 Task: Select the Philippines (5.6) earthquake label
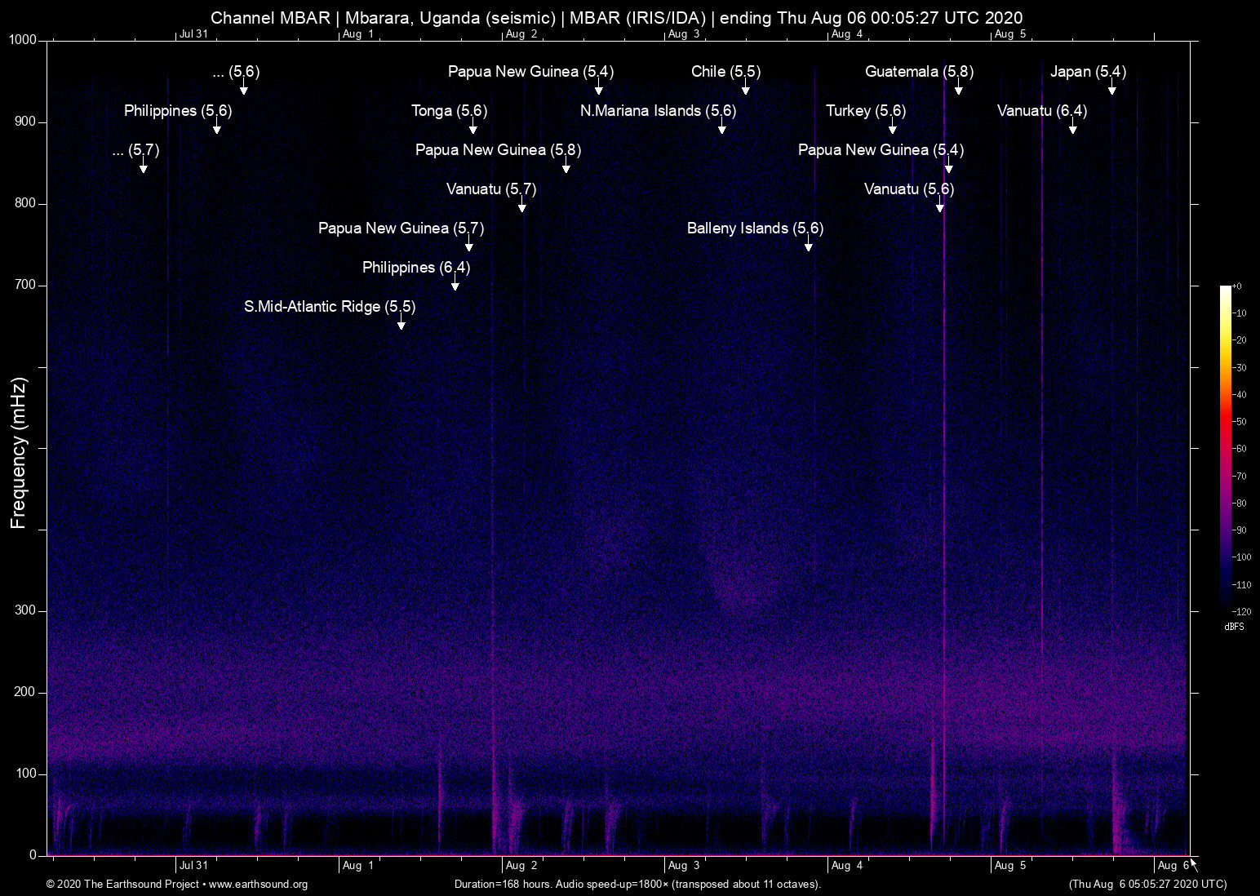pos(178,111)
